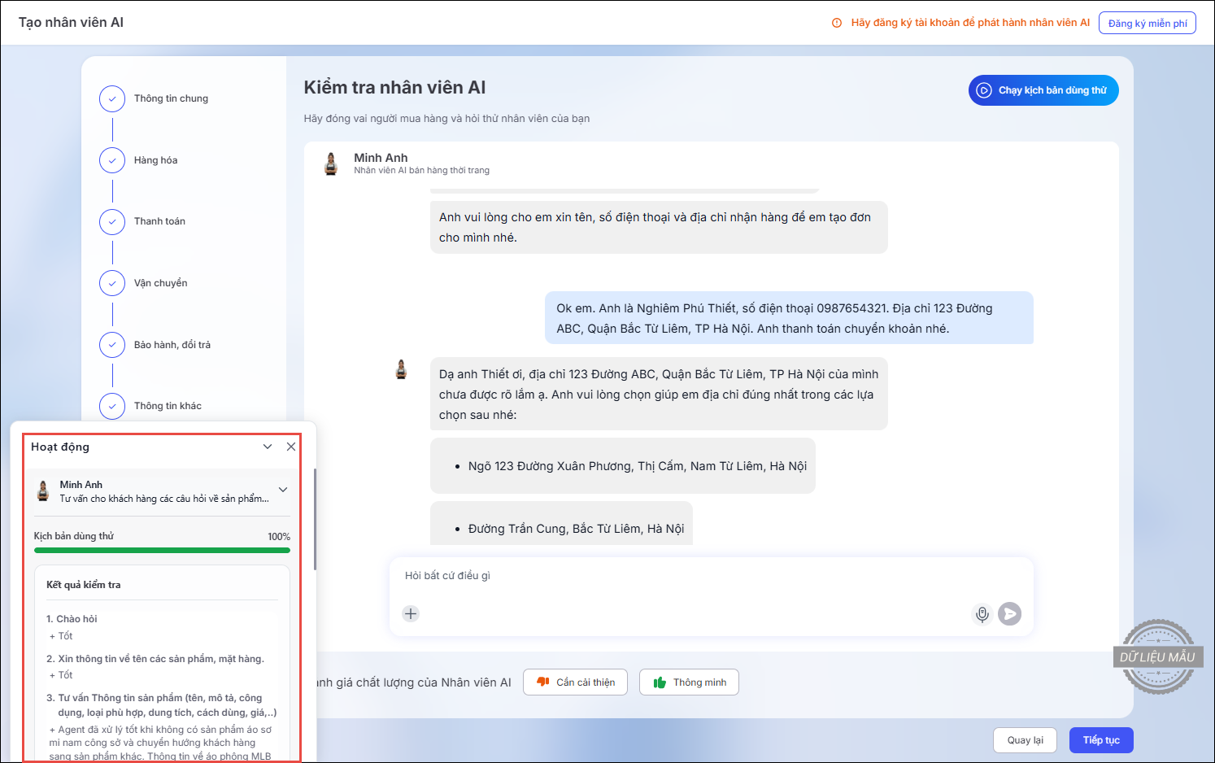Click the microphone voice input icon
Screen dimensions: 1215x763
click(x=982, y=614)
